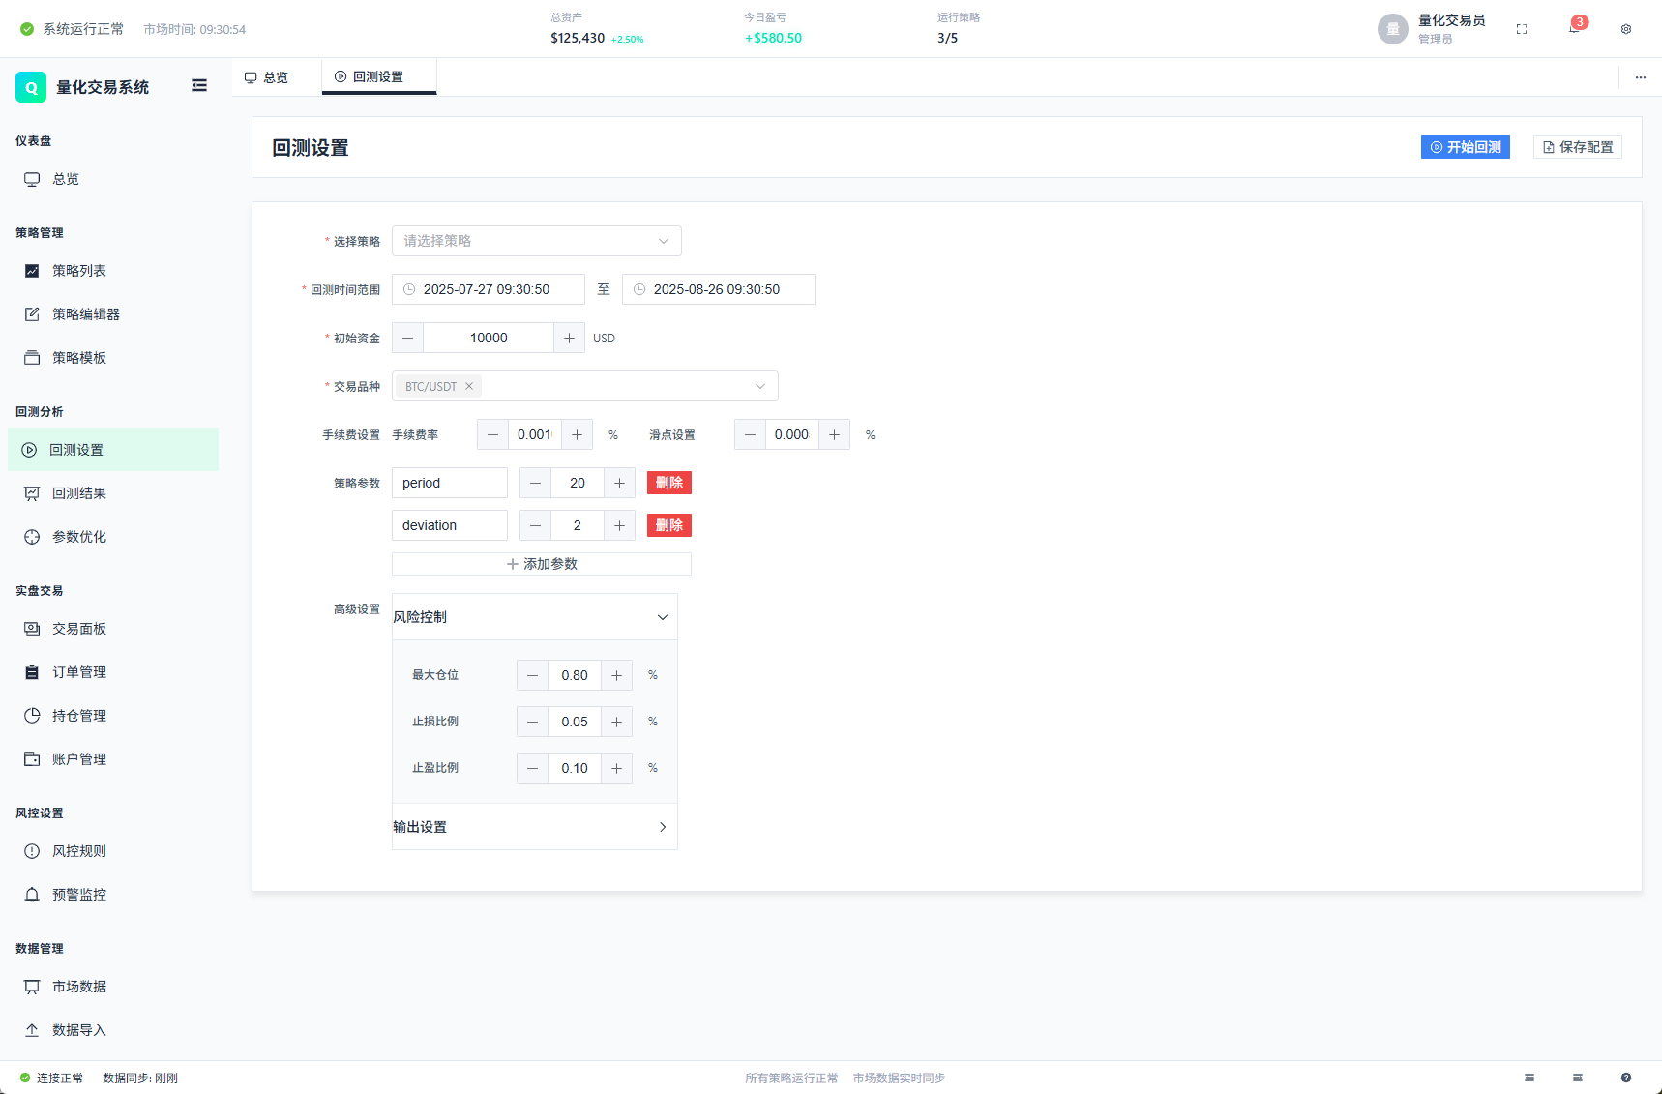1662x1094 pixels.
Task: Open 市场数据 in the sidebar
Action: [113, 987]
